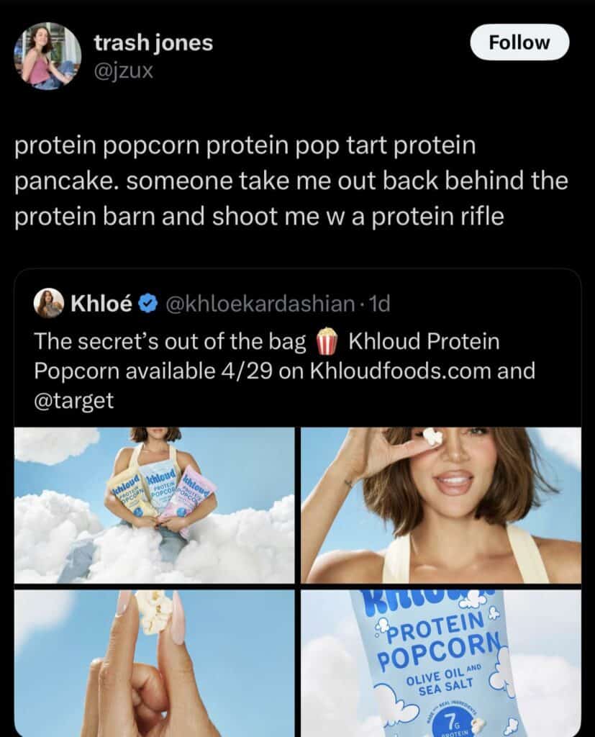
Task: Open the quoted tweet text 'The secret's out'
Action: pyautogui.click(x=285, y=371)
